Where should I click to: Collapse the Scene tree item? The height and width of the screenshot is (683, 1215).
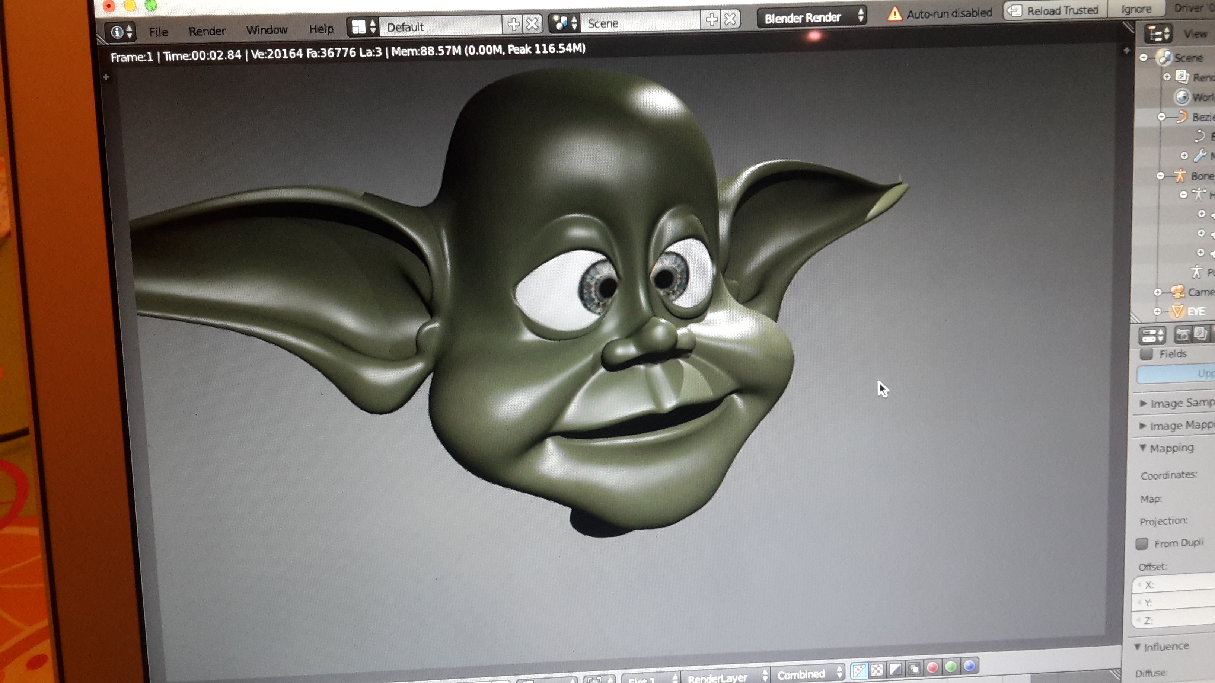(1143, 58)
